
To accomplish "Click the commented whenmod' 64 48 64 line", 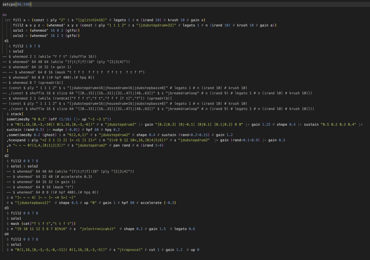I will pyautogui.click(x=62, y=61).
